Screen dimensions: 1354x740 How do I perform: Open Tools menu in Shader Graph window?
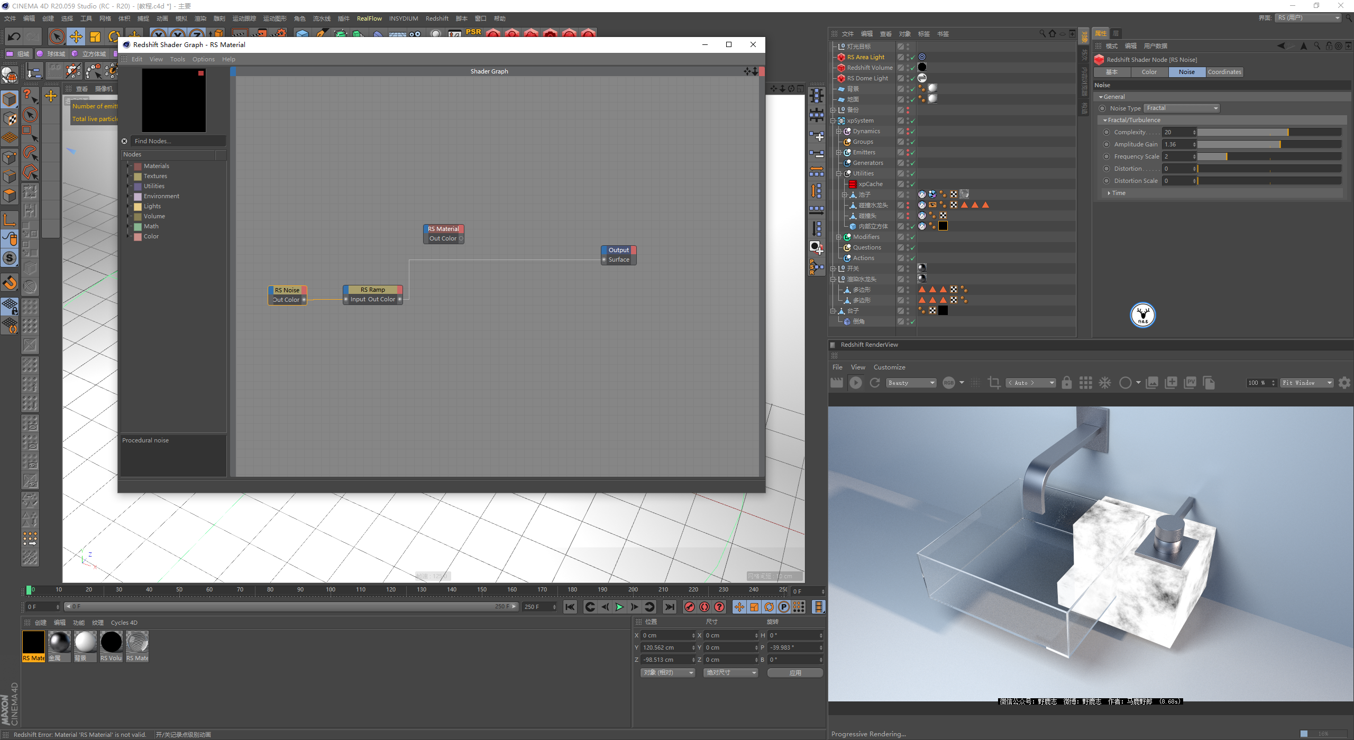[177, 59]
